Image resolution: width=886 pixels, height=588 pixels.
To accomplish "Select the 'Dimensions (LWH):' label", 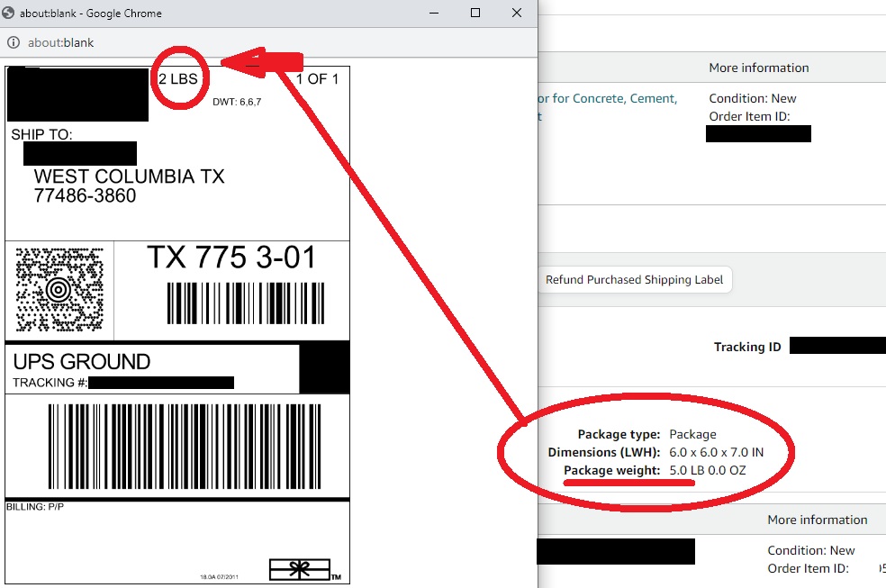I will click(x=604, y=452).
